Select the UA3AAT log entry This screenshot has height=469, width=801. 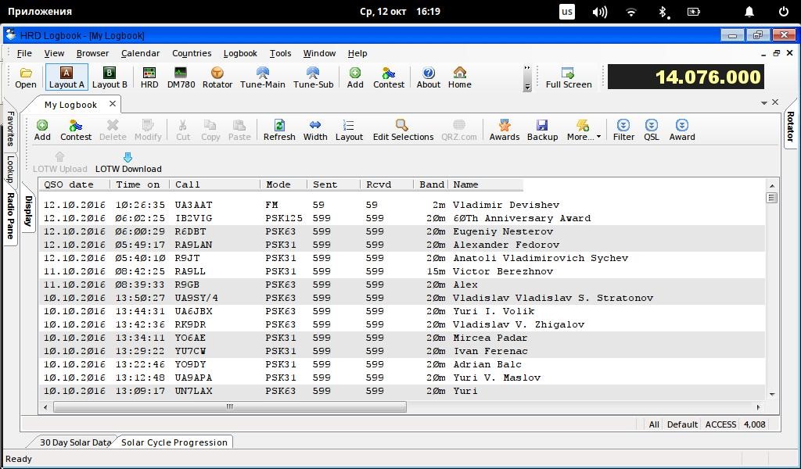point(401,205)
